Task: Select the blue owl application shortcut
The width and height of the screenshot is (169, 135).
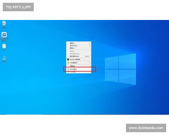Action: click(x=4, y=36)
